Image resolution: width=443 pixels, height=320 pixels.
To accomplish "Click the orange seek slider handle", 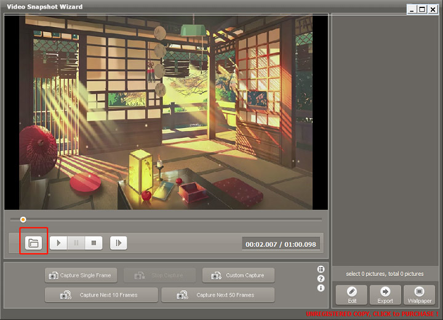I will (x=23, y=219).
